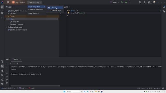The image size is (166, 93).
Task: Open Project view mode dropdown
Action: pos(10,7)
